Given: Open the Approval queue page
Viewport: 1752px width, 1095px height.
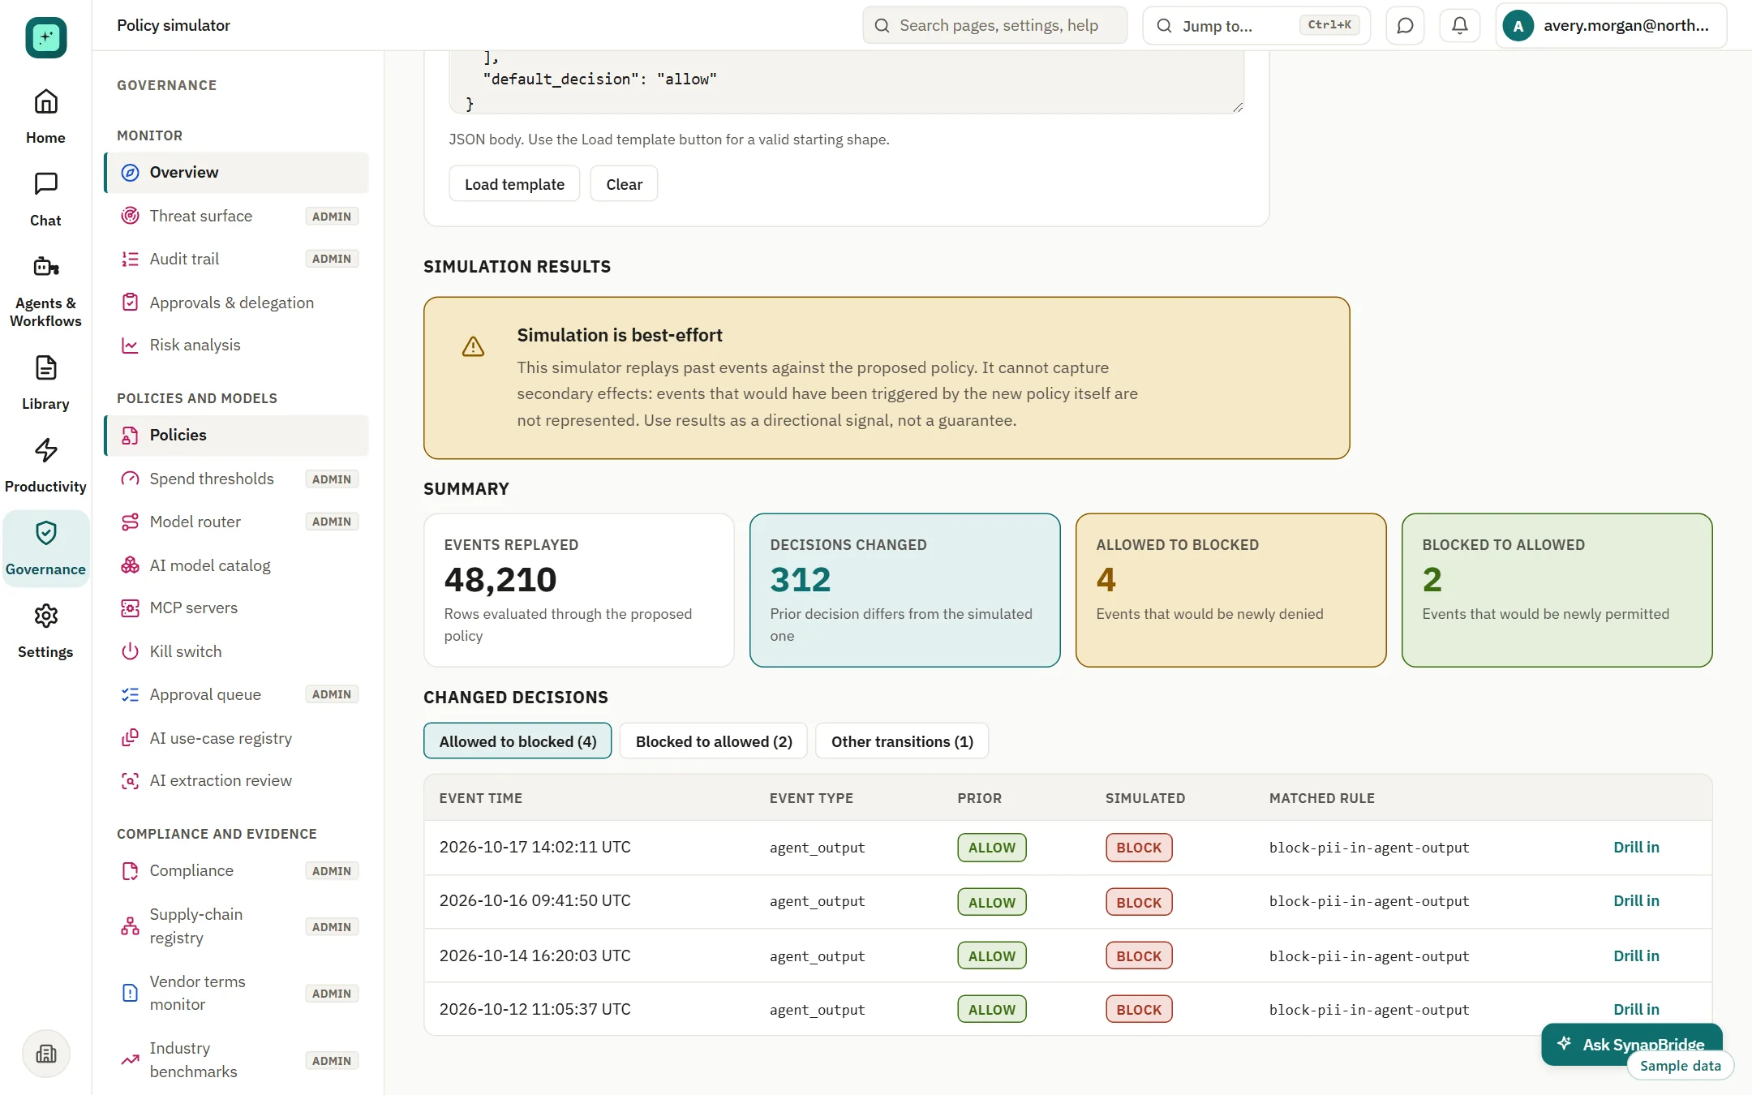Looking at the screenshot, I should (237, 694).
